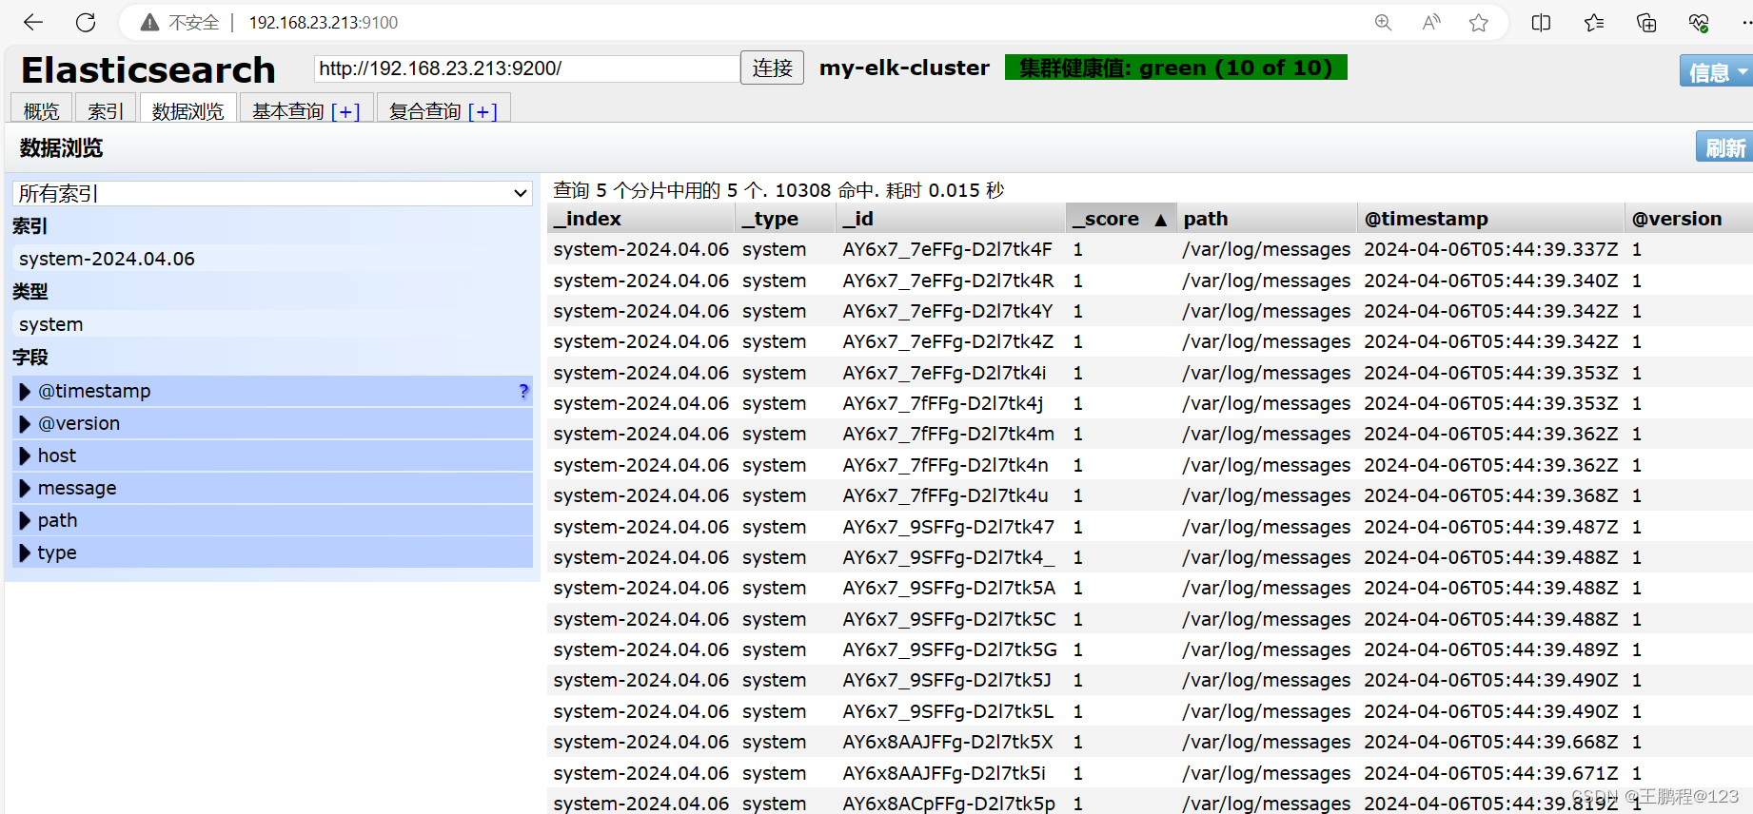Sort by the _type column header
This screenshot has height=814, width=1753.
(784, 219)
